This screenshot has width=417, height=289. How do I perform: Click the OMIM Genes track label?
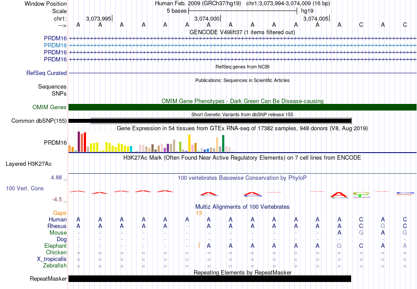coord(50,107)
